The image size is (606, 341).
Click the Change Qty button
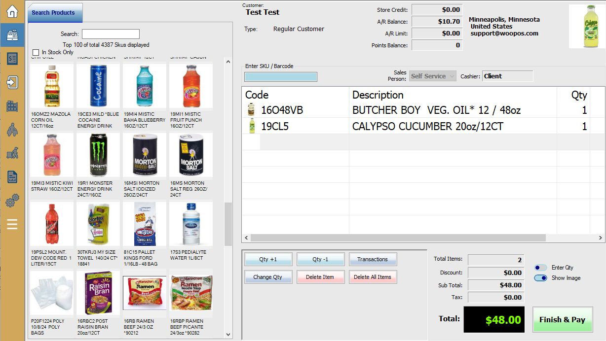coord(268,277)
